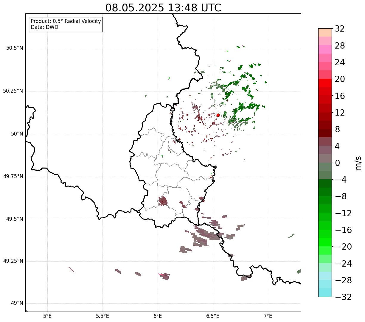Click the colorbar value −16
Screen dimensions: 365x322
click(343, 230)
